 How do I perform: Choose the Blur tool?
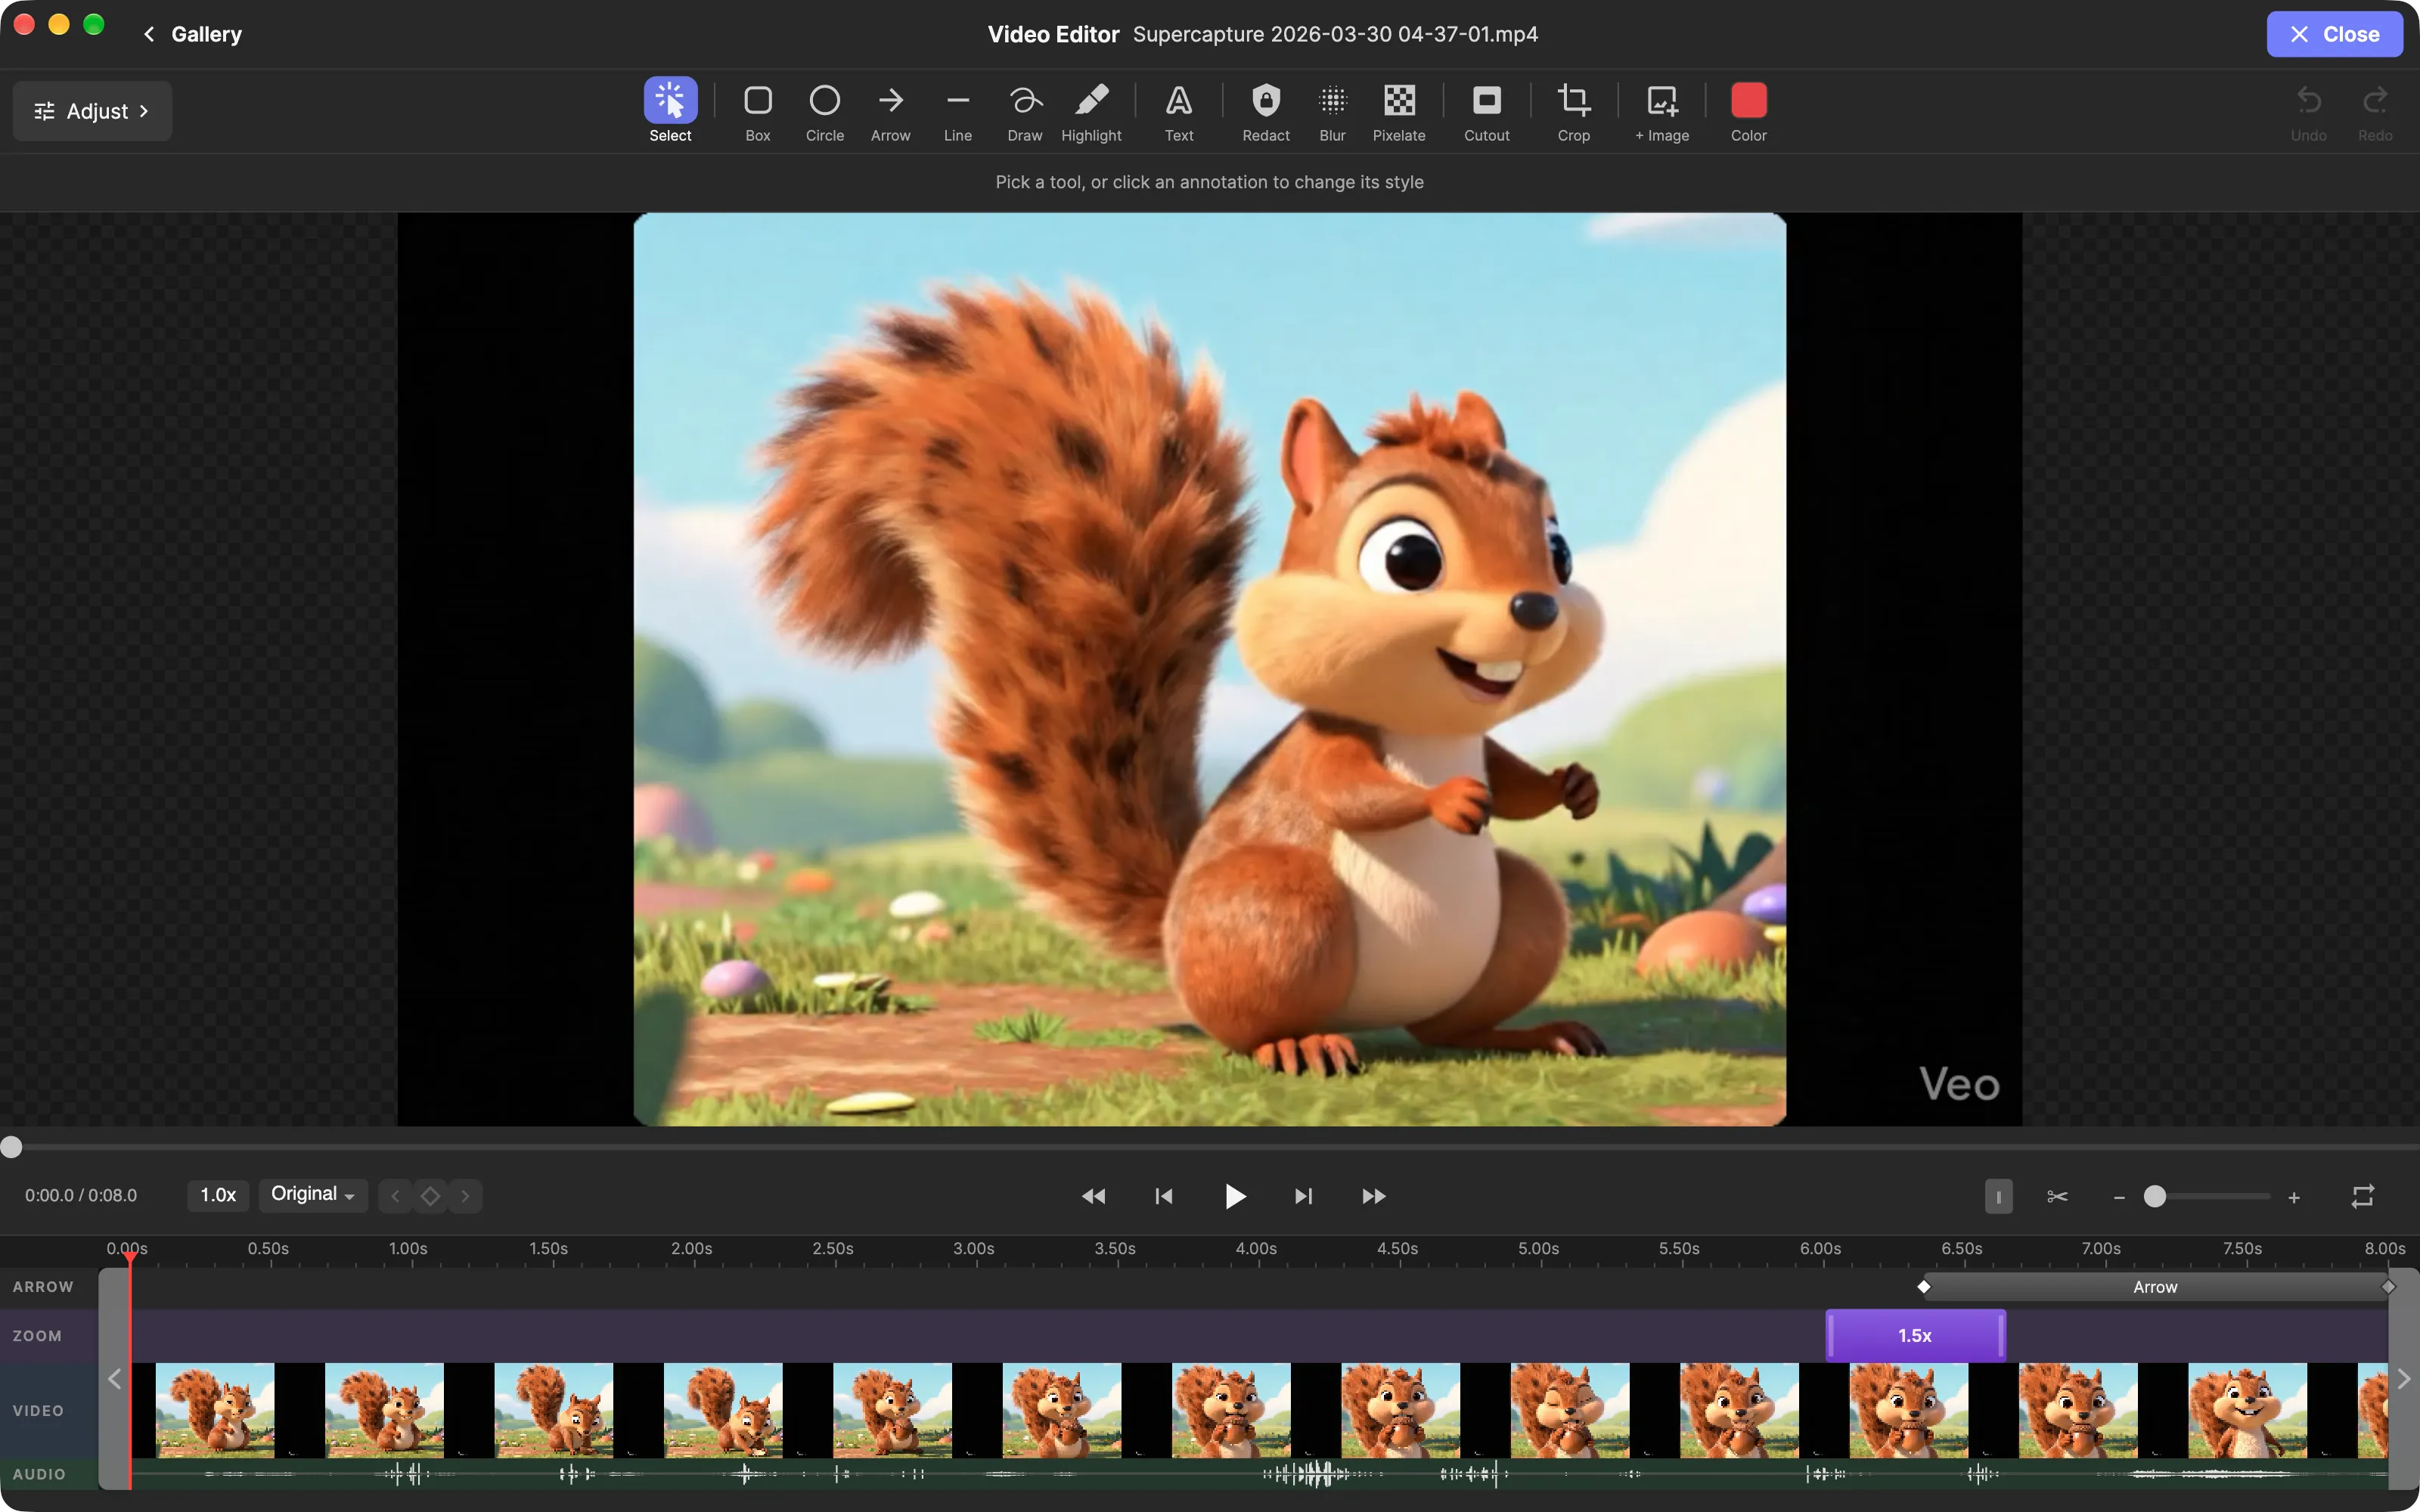coord(1333,110)
